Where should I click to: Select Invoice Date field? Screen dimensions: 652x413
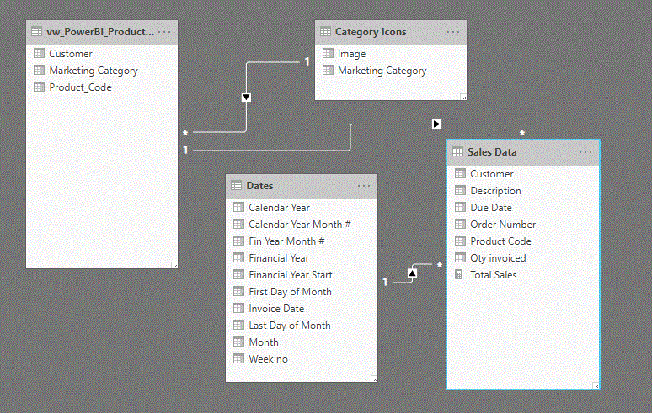tap(302, 309)
